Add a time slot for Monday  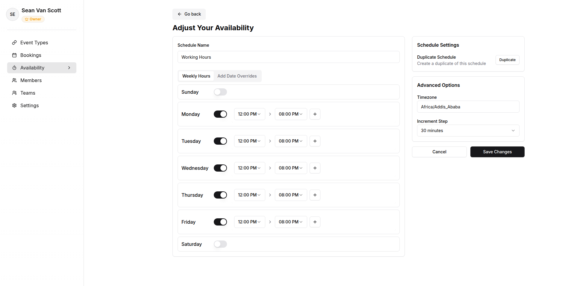315,114
